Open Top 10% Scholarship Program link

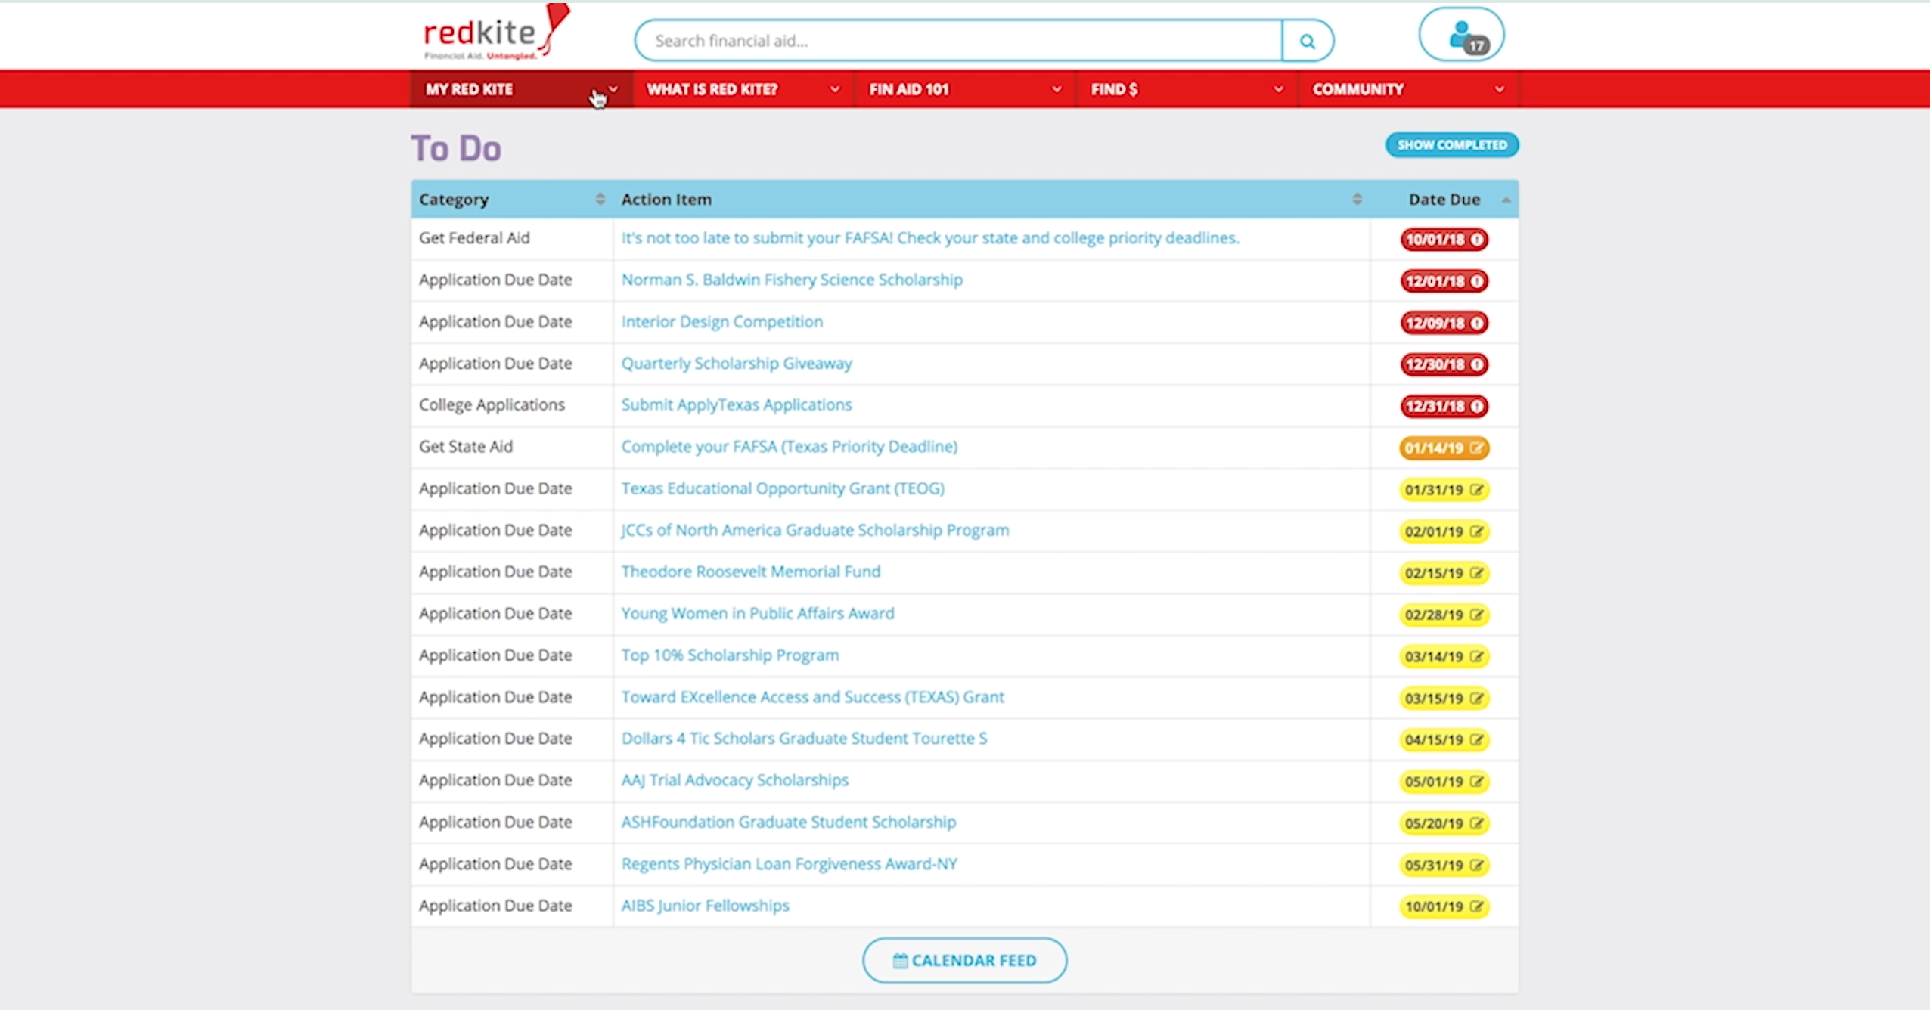(730, 655)
